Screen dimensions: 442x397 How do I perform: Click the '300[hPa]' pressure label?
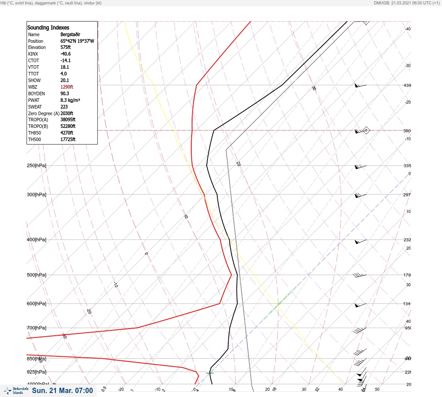click(37, 195)
